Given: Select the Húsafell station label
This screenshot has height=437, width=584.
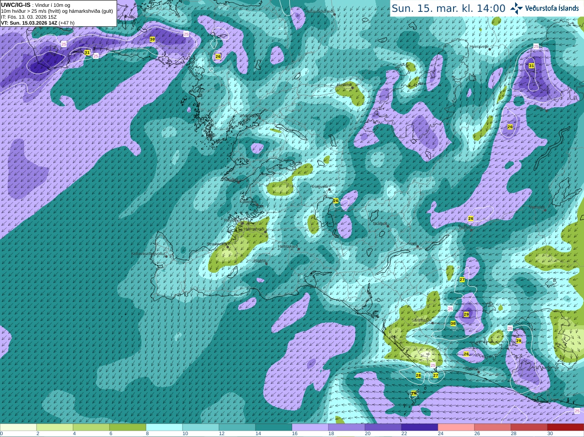Looking at the screenshot, I should pos(344,85).
